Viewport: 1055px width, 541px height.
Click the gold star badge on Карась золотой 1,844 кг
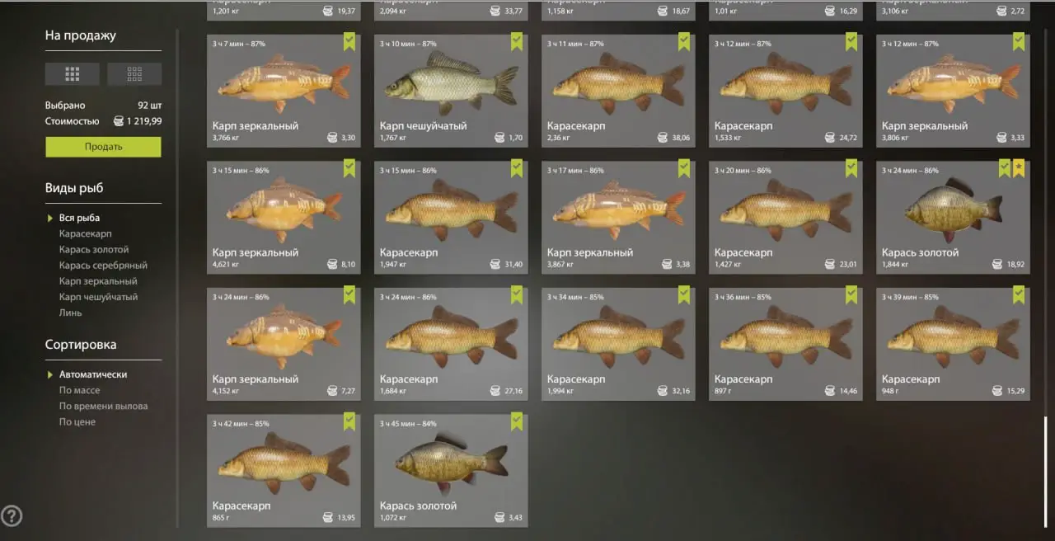tap(1019, 169)
